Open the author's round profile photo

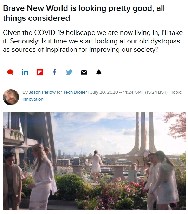[11, 97]
